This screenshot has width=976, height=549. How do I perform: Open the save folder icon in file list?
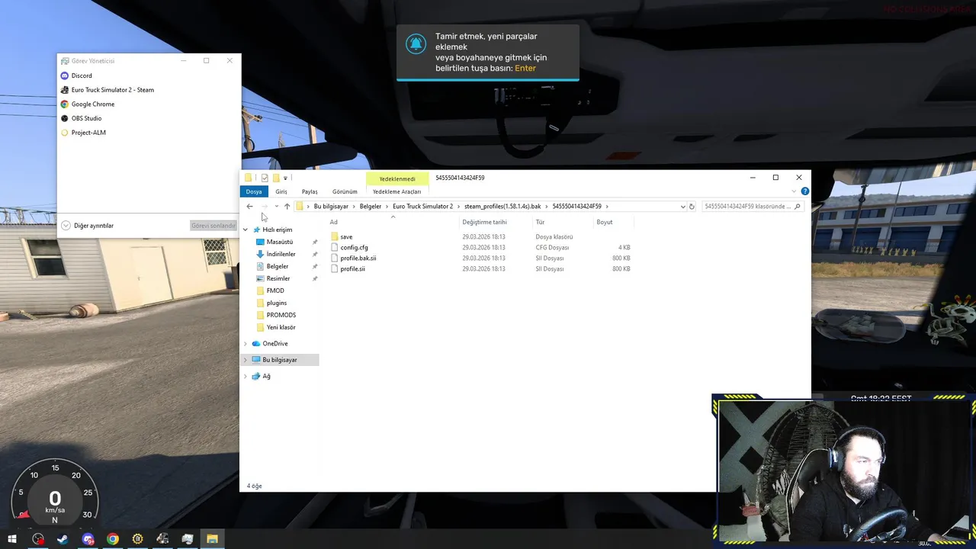pos(335,236)
